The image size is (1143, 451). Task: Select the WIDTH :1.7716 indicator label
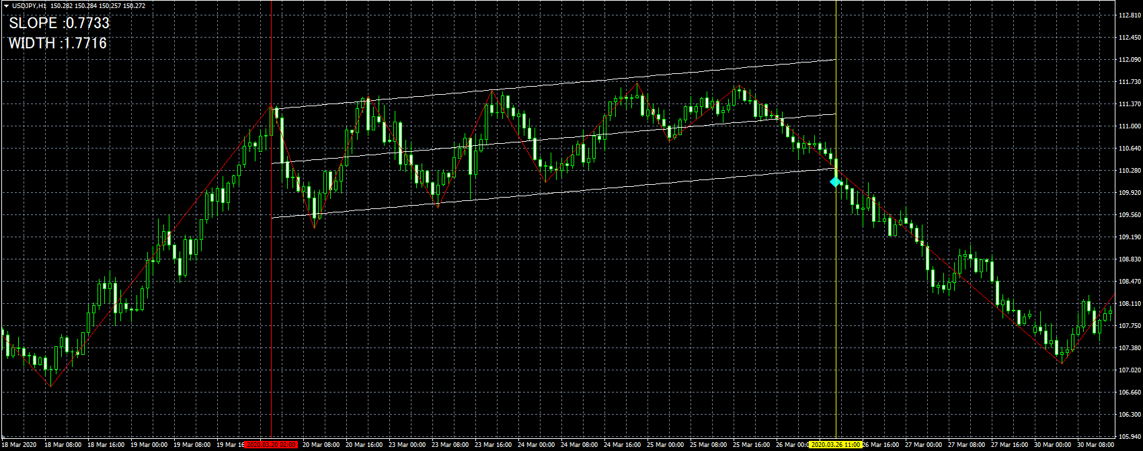pos(58,43)
